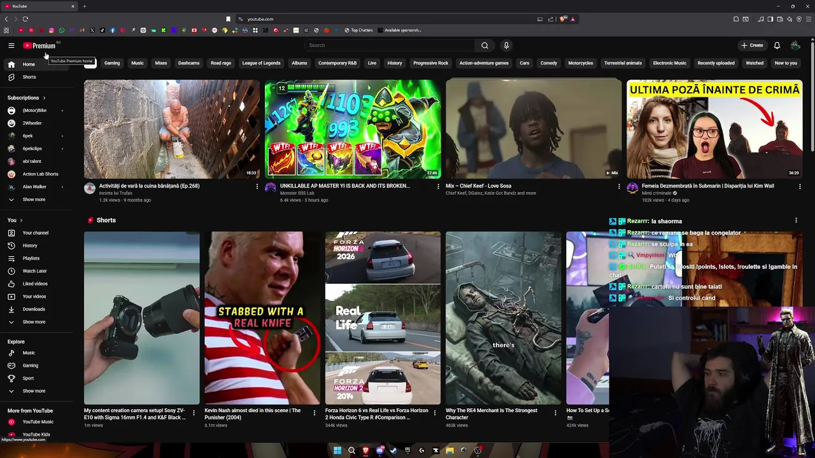This screenshot has height=458, width=815.
Task: Open options for Activități de vară video
Action: [x=257, y=186]
